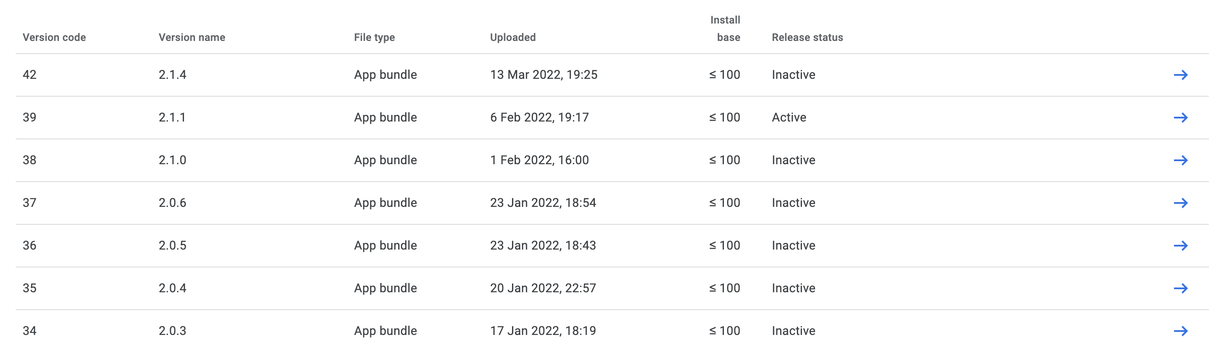The height and width of the screenshot is (338, 1222).
Task: Open details arrow for version code 42
Action: pos(1180,75)
